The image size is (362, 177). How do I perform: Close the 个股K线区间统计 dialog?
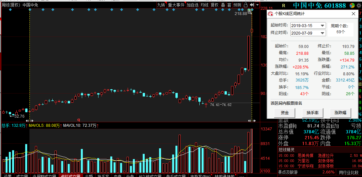tap(353, 14)
